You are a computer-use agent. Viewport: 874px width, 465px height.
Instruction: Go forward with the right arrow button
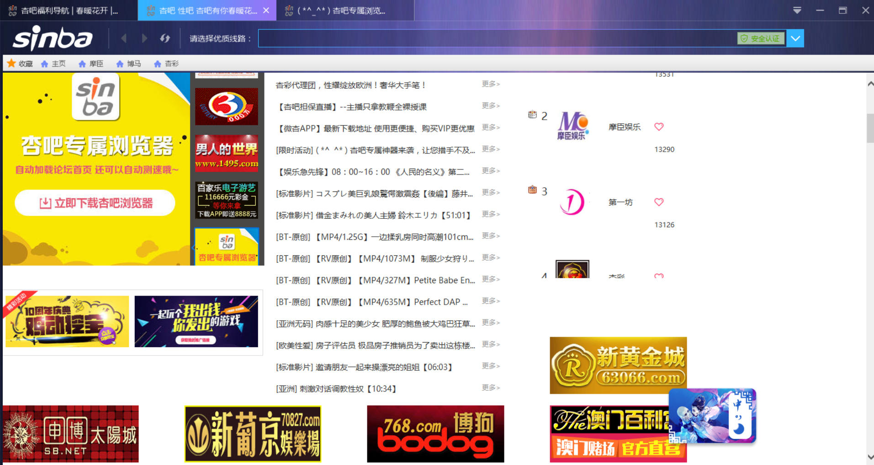tap(144, 38)
